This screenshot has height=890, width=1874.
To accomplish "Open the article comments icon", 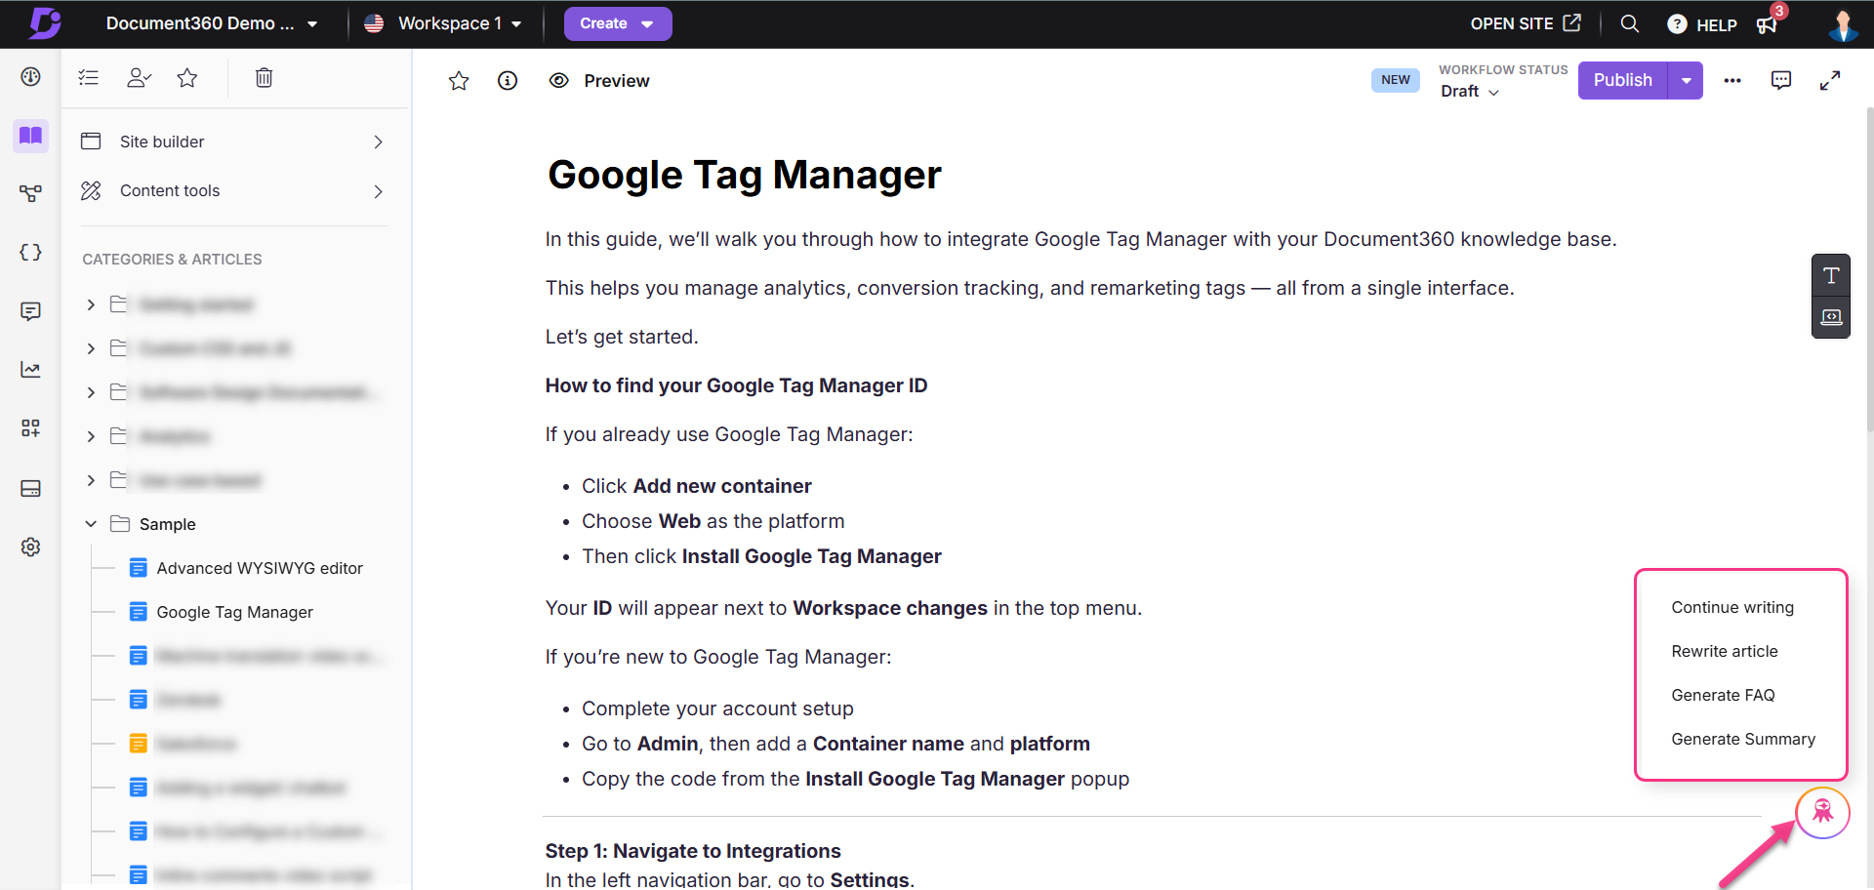I will click(x=1781, y=80).
